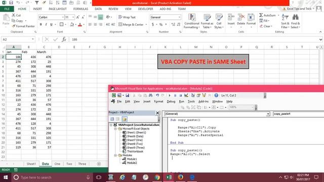
Task: Open Conditional Formatting menu
Action: [x=191, y=21]
